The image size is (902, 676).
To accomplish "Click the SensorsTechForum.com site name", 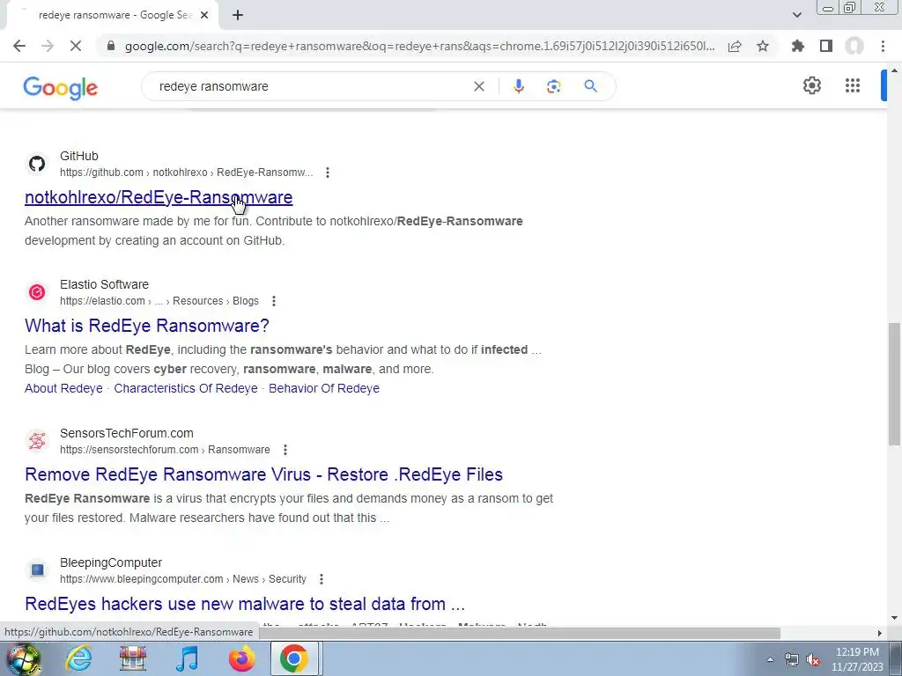I will coord(127,433).
